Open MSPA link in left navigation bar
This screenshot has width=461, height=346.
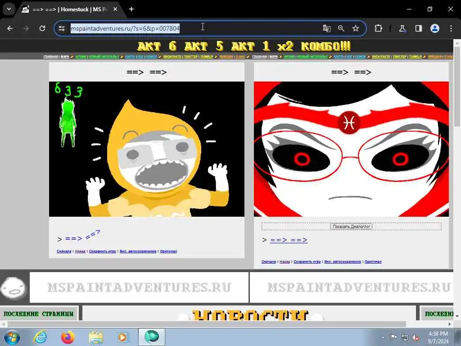pos(65,56)
